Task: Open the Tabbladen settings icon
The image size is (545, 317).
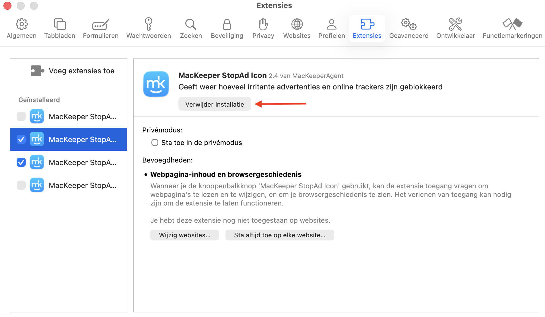Action: tap(59, 28)
